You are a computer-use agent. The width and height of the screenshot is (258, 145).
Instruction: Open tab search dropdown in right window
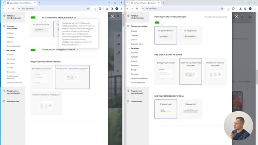127,3
